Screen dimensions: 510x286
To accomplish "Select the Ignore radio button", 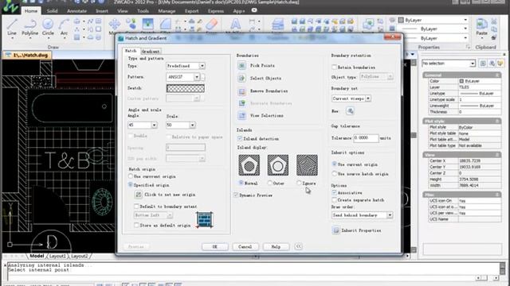I will [299, 183].
